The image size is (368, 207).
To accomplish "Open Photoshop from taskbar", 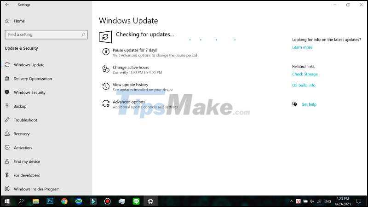I will point(50,201).
